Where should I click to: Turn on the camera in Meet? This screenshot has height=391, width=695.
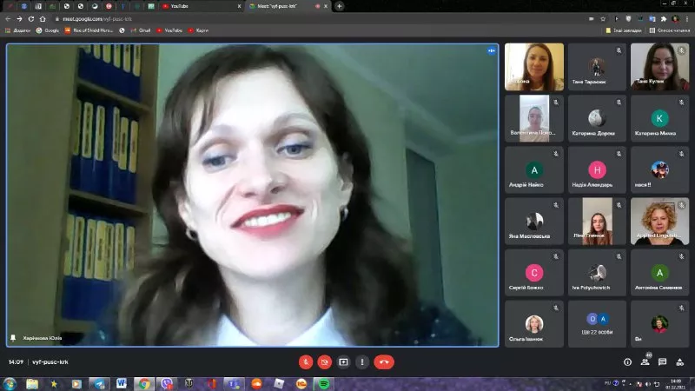point(324,361)
